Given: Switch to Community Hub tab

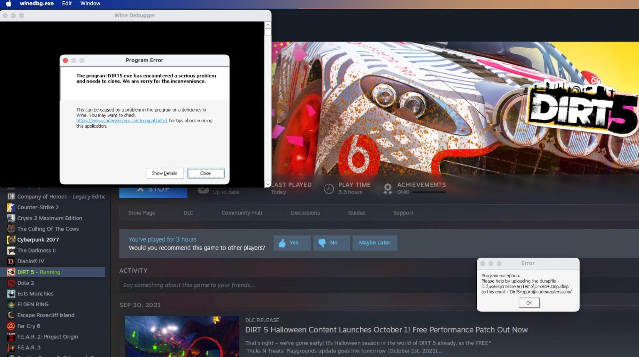Looking at the screenshot, I should (x=242, y=213).
